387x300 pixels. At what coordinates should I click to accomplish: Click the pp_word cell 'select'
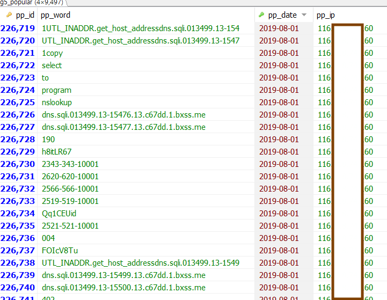click(146, 65)
